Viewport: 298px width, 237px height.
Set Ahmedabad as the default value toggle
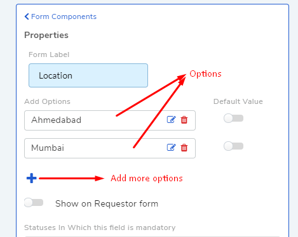coord(233,118)
